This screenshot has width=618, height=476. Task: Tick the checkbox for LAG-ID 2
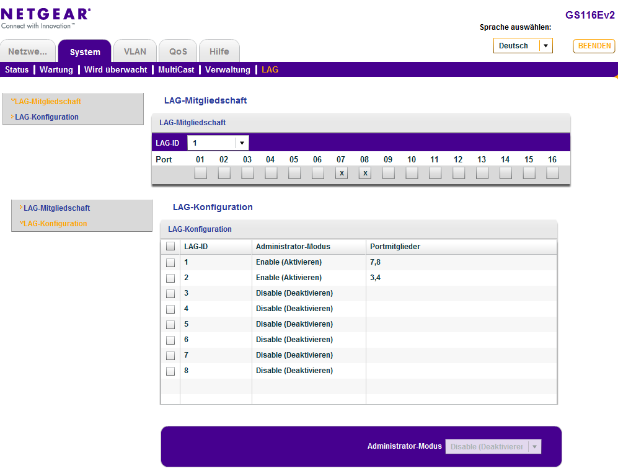[x=170, y=278]
